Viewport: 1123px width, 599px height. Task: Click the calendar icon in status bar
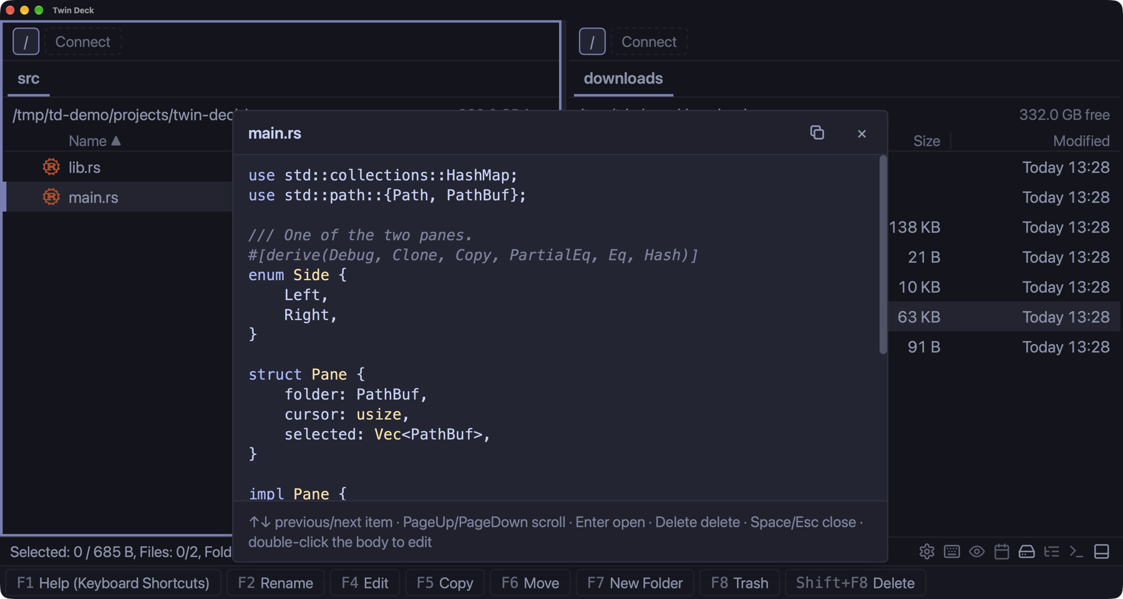click(x=1001, y=552)
